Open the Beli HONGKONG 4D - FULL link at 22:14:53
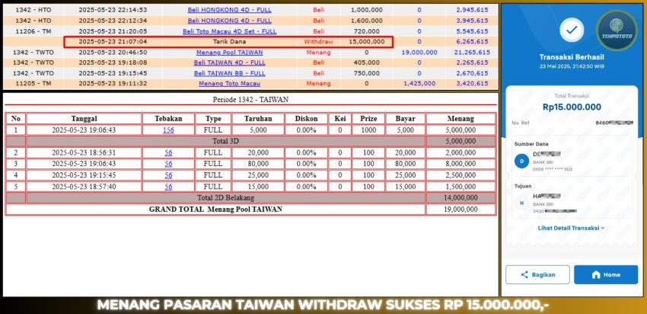This screenshot has width=647, height=314. [x=229, y=10]
